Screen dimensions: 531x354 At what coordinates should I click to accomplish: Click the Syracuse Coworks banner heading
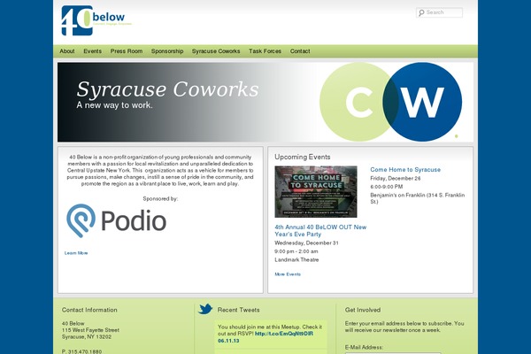point(167,89)
